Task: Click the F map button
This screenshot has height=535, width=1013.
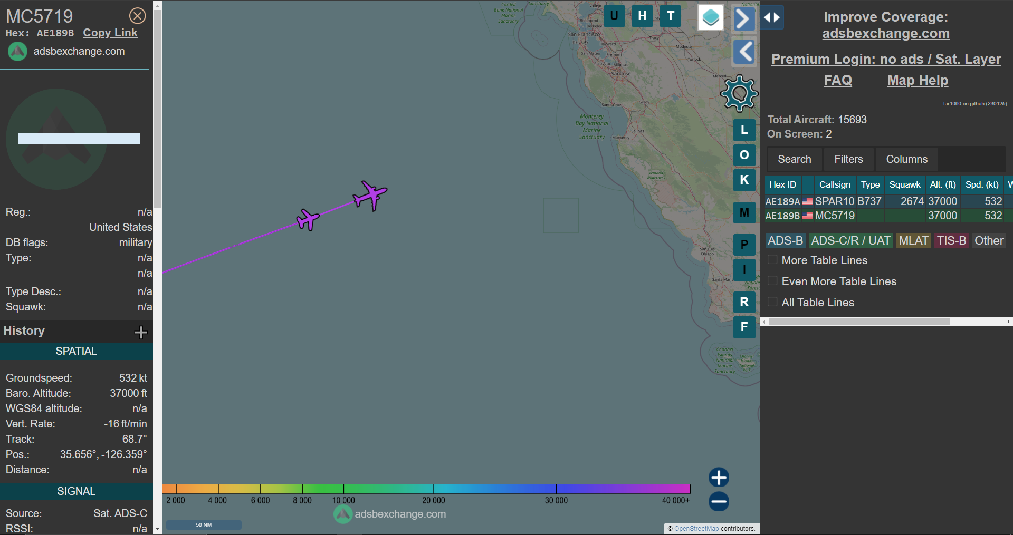Action: coord(744,327)
